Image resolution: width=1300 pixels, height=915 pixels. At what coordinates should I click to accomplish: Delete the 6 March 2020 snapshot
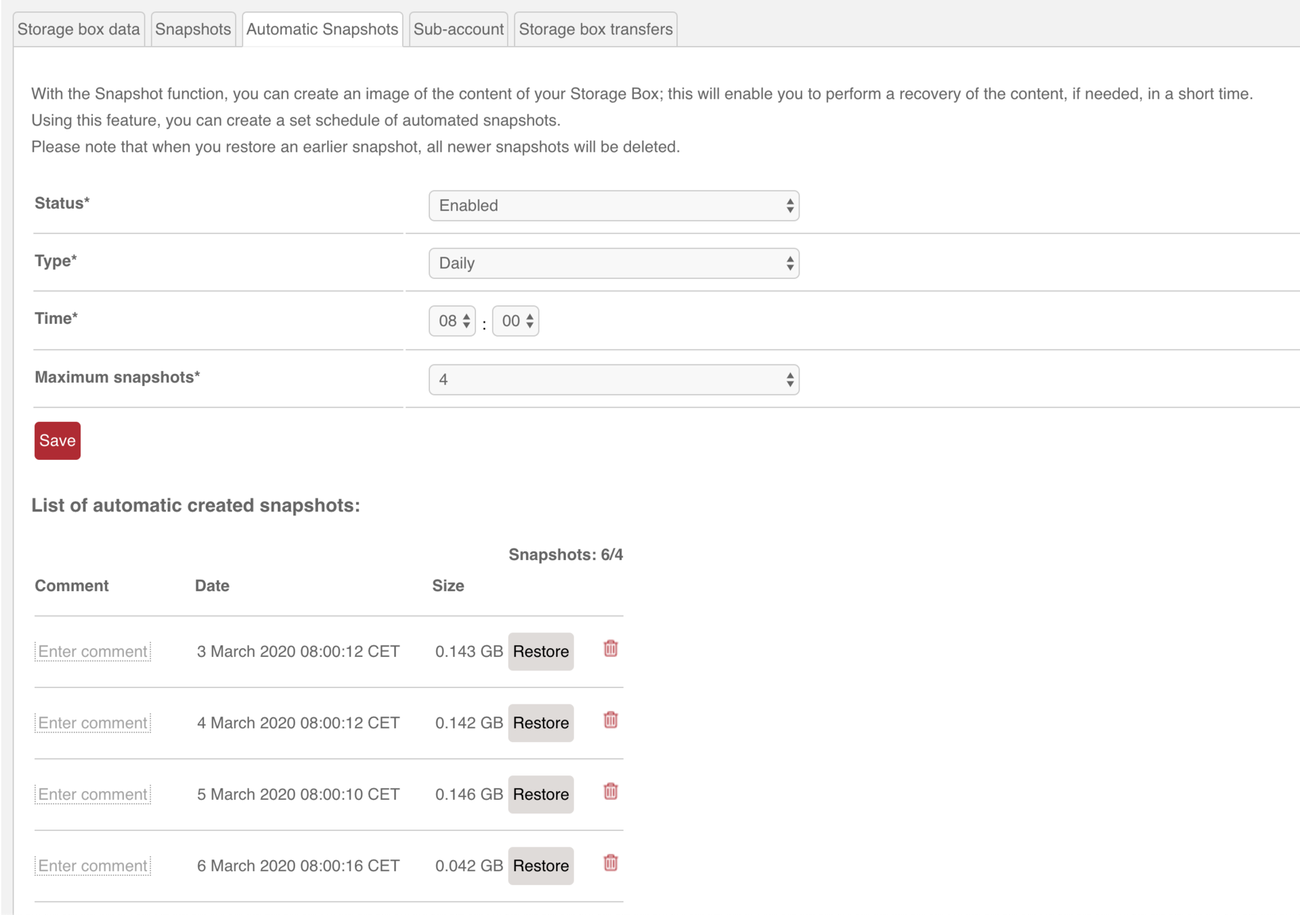coord(610,864)
